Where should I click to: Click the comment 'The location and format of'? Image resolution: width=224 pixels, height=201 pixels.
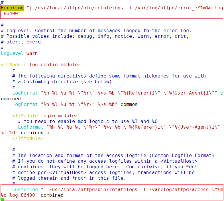pyautogui.click(x=115, y=156)
